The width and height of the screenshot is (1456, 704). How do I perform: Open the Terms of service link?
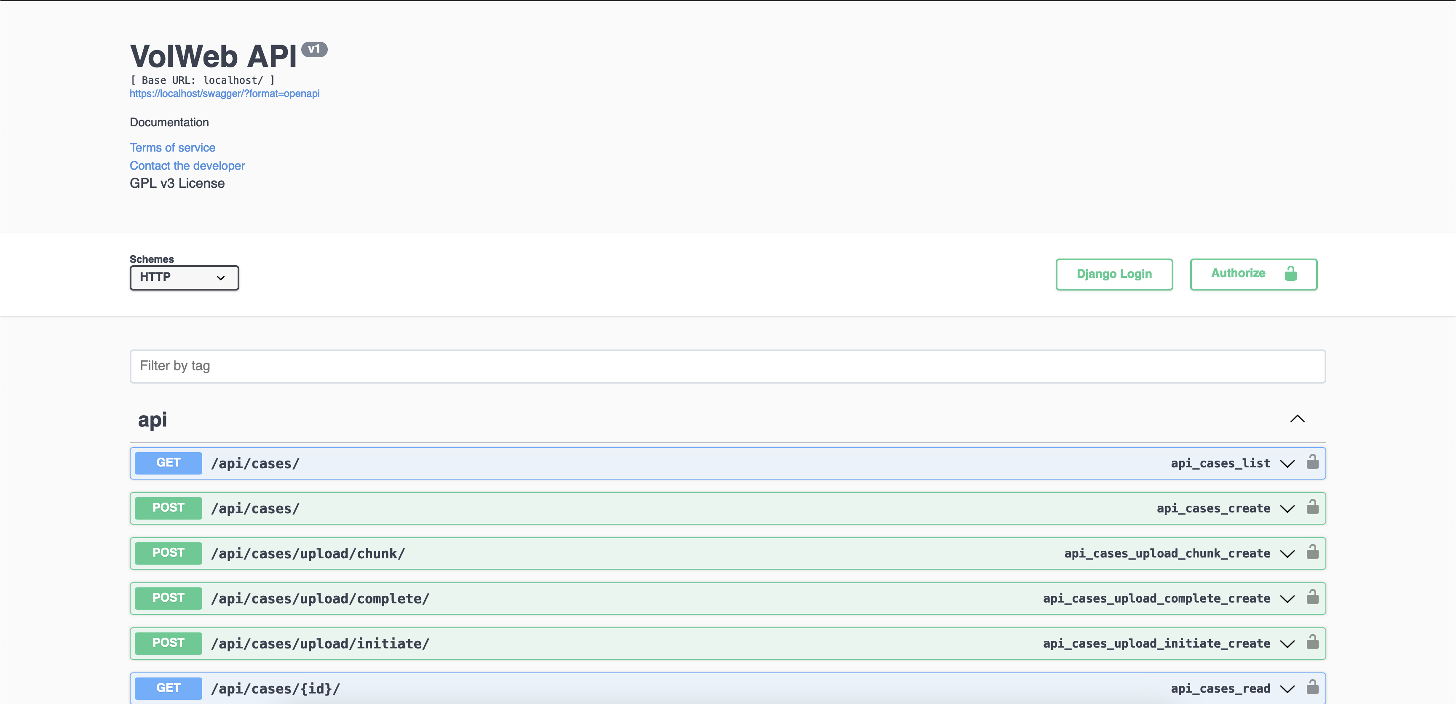coord(172,147)
